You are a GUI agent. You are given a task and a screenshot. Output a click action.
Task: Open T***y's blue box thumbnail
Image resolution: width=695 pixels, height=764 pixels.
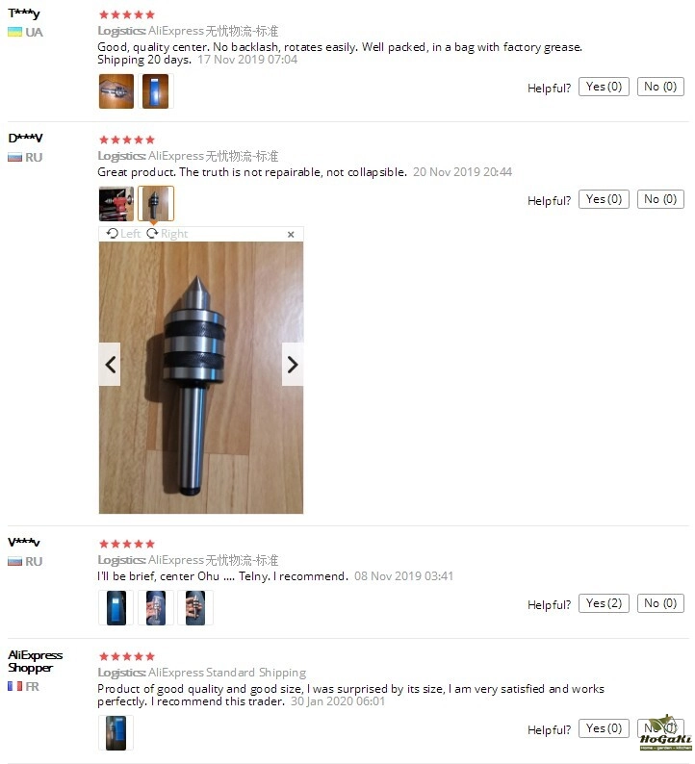point(156,91)
